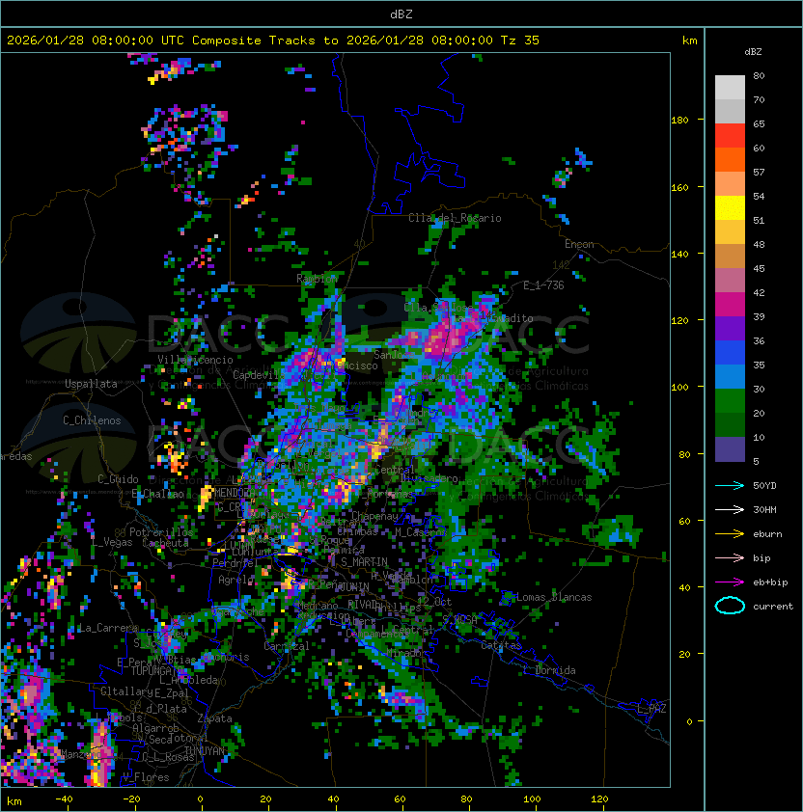Click the E_1-736 map label
Viewport: 803px width, 812px height.
tap(543, 285)
